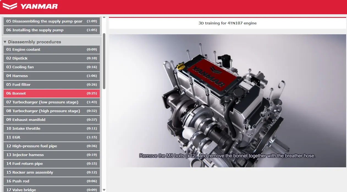Open the 02 Dipstick disassembly step
Image resolution: width=347 pixels, height=192 pixels.
[51, 58]
